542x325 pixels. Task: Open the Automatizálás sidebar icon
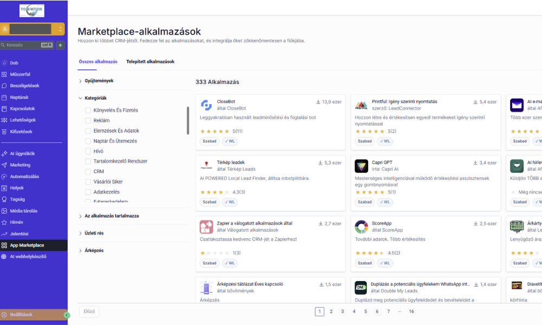pyautogui.click(x=4, y=177)
